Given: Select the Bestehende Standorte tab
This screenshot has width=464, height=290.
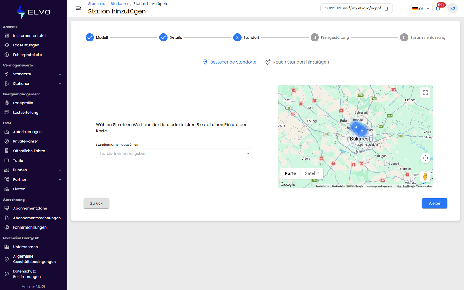Looking at the screenshot, I should click(229, 62).
